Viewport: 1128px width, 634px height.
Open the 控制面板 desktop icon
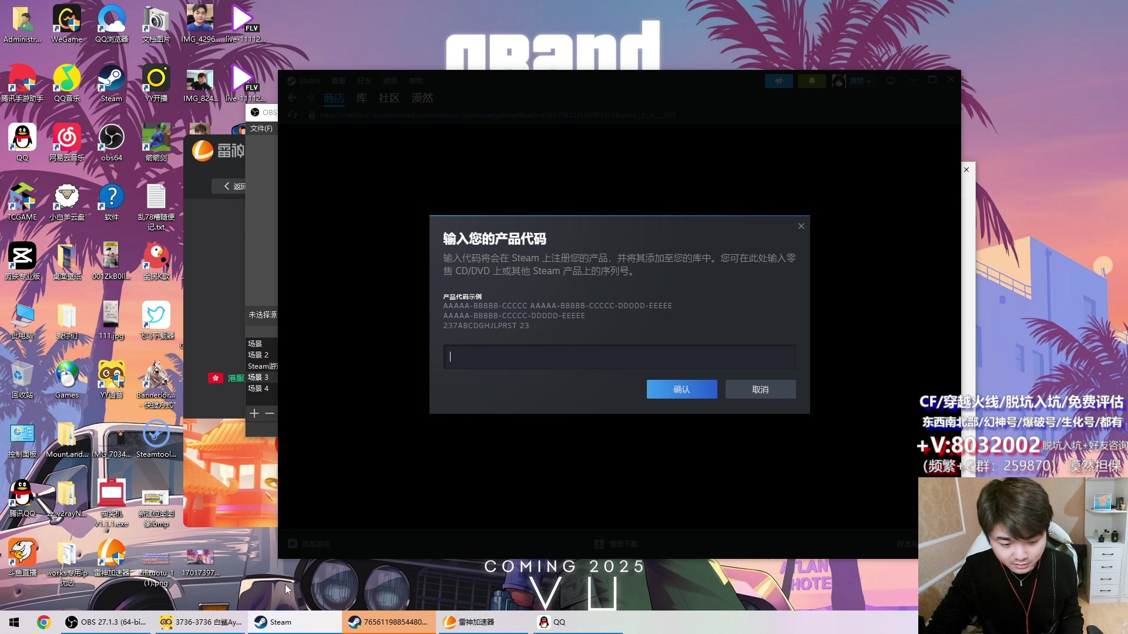coord(22,439)
